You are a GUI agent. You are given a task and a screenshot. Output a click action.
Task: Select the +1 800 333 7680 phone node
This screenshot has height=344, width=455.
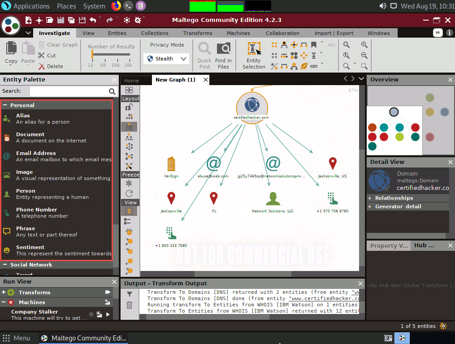tap(171, 233)
